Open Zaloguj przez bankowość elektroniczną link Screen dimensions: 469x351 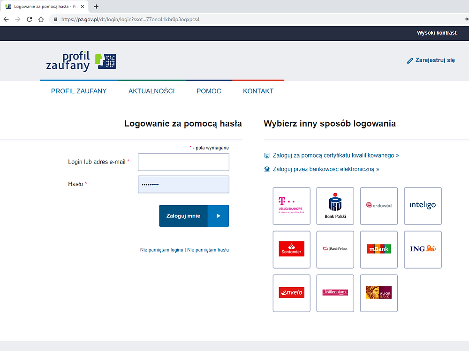(326, 169)
